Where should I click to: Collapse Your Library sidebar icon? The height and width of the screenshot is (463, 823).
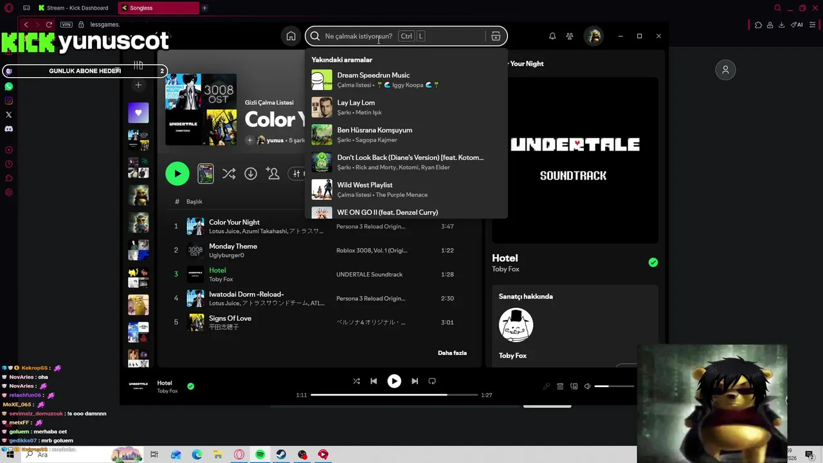coord(138,65)
